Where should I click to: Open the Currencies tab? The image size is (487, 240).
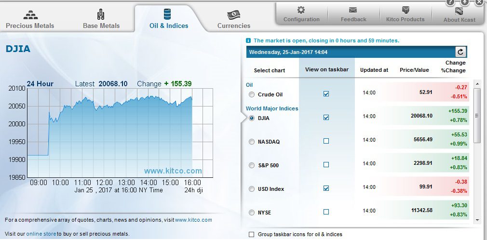233,20
